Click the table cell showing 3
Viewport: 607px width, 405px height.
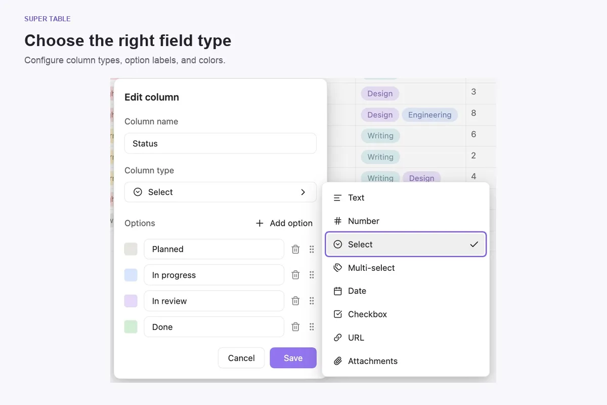point(481,94)
